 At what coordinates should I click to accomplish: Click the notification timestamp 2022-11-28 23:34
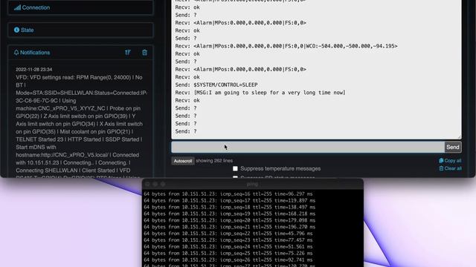[34, 69]
